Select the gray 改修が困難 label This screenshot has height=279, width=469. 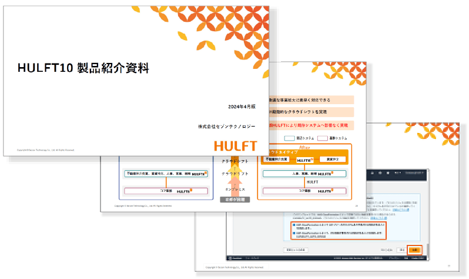[x=235, y=200]
